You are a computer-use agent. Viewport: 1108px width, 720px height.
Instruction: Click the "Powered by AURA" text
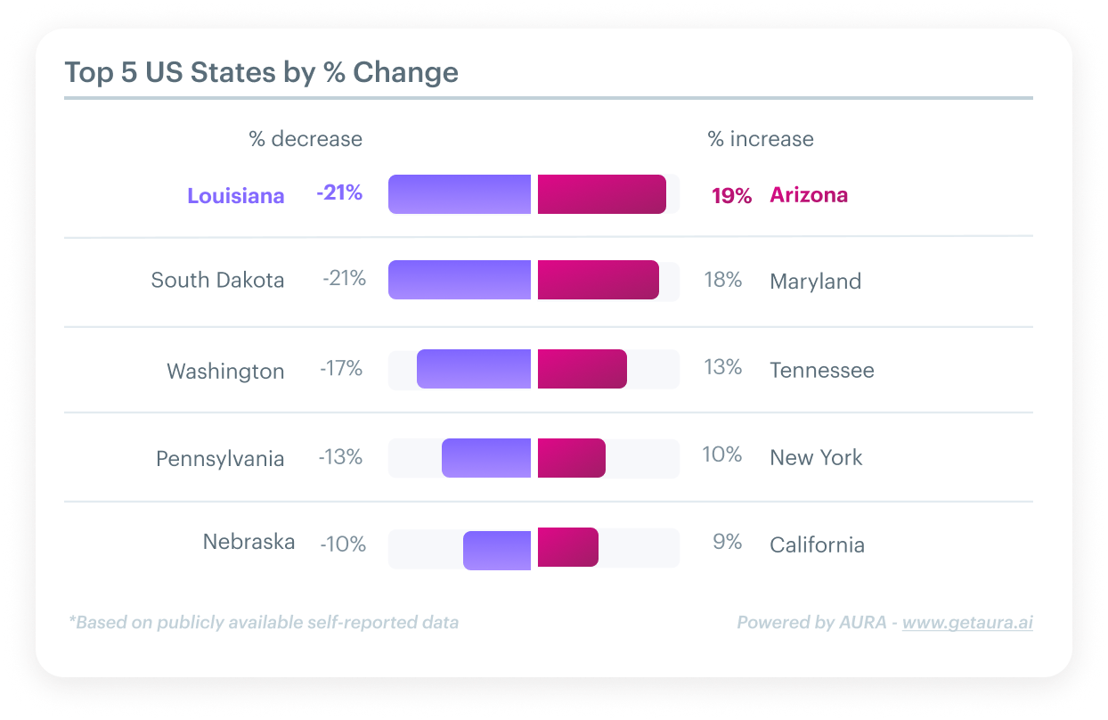point(811,623)
